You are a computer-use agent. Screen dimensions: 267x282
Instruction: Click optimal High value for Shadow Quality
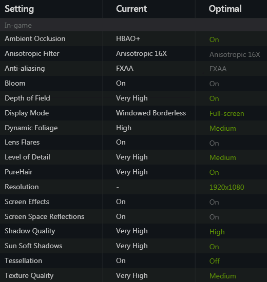217,232
